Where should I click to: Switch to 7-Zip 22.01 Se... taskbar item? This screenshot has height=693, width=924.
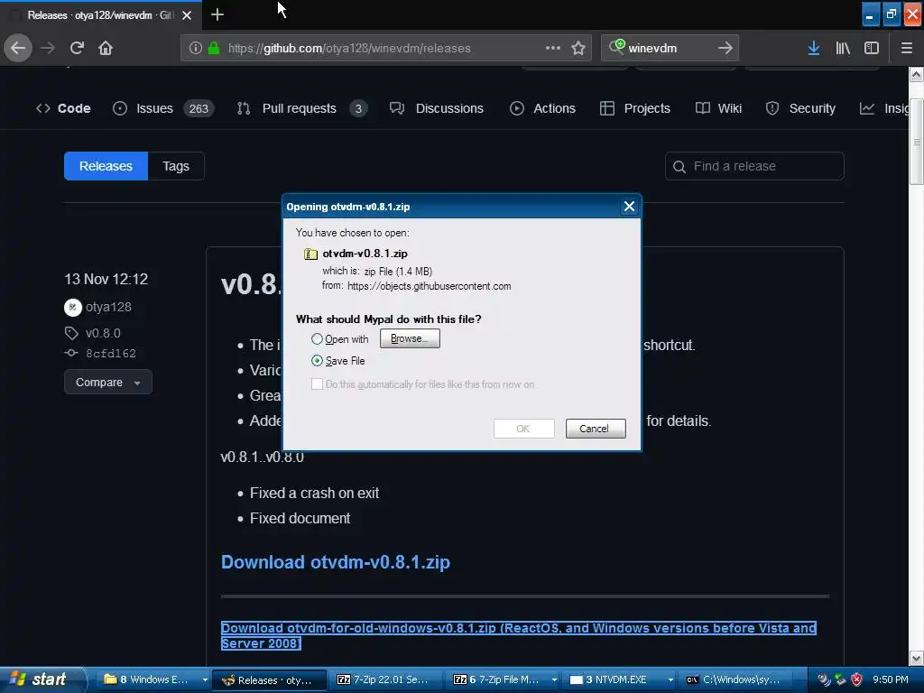[384, 680]
